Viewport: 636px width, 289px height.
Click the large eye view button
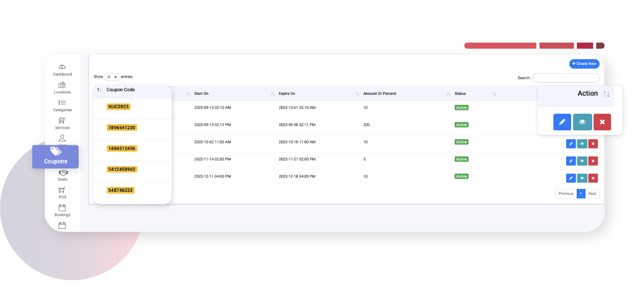[x=582, y=122]
